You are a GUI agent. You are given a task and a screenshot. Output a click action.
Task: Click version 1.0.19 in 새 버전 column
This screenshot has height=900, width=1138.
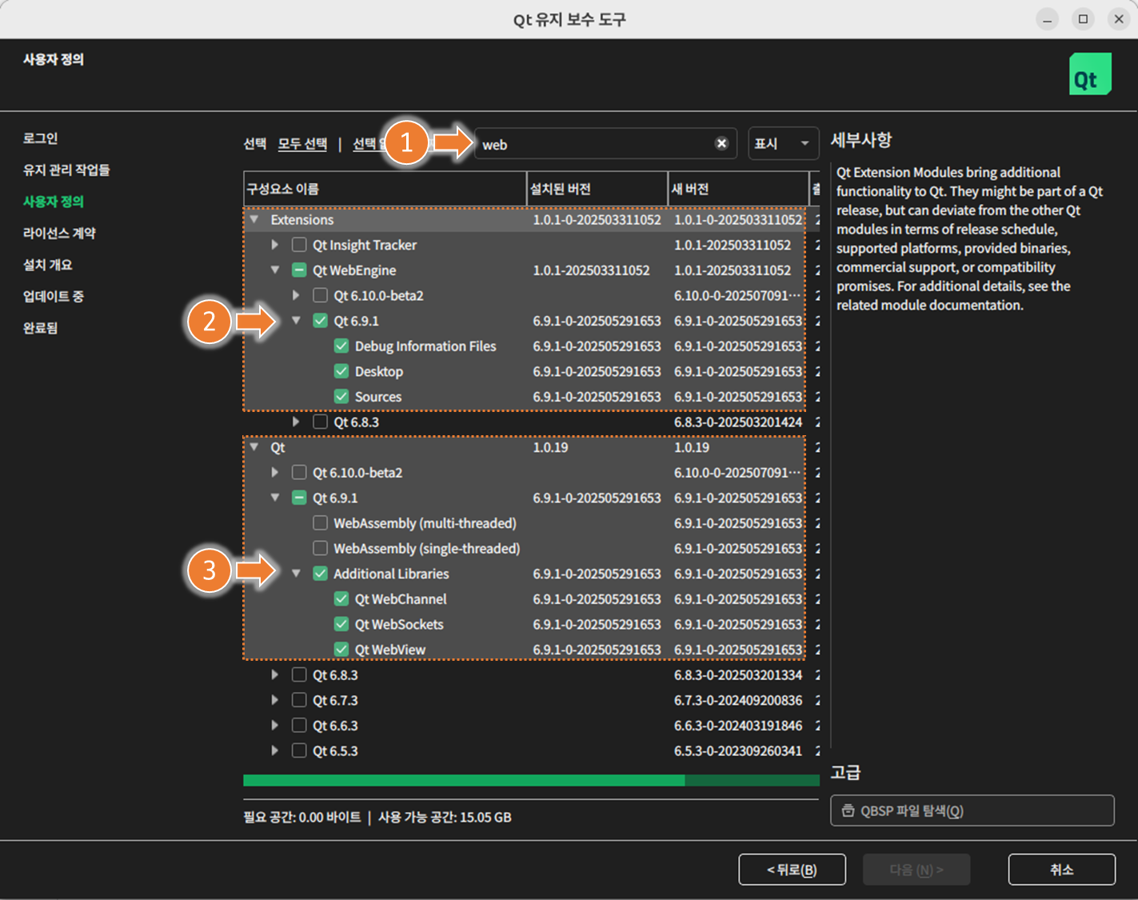click(692, 447)
